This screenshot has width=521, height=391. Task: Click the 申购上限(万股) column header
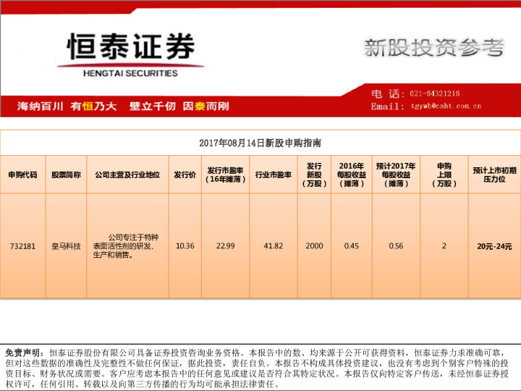tap(444, 175)
